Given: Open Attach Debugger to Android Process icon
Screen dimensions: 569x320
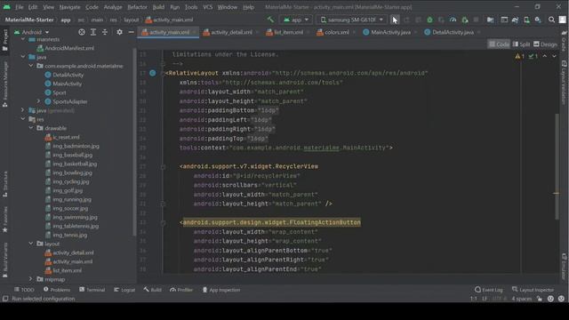Looking at the screenshot, I should (464, 20).
